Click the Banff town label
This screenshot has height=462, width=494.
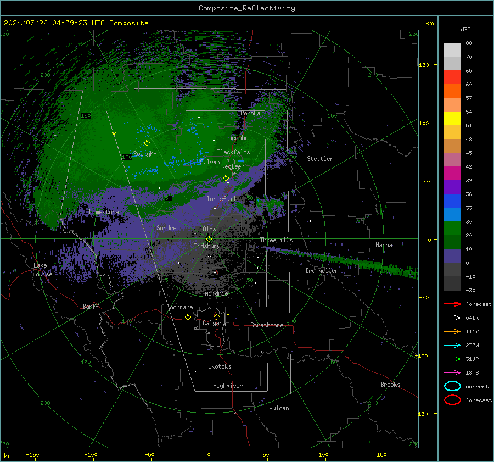tap(91, 306)
